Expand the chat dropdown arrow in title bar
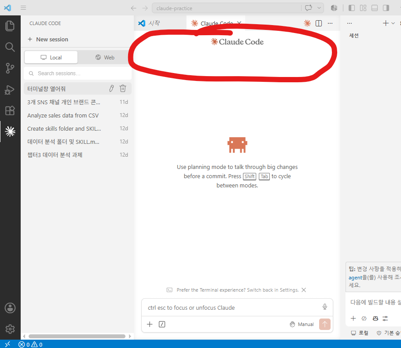The width and height of the screenshot is (401, 348). click(x=319, y=8)
